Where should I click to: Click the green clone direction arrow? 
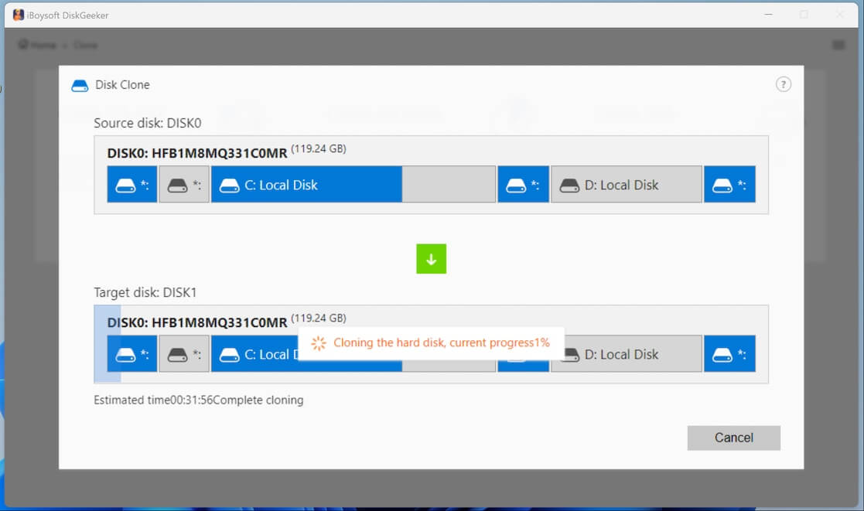point(431,259)
